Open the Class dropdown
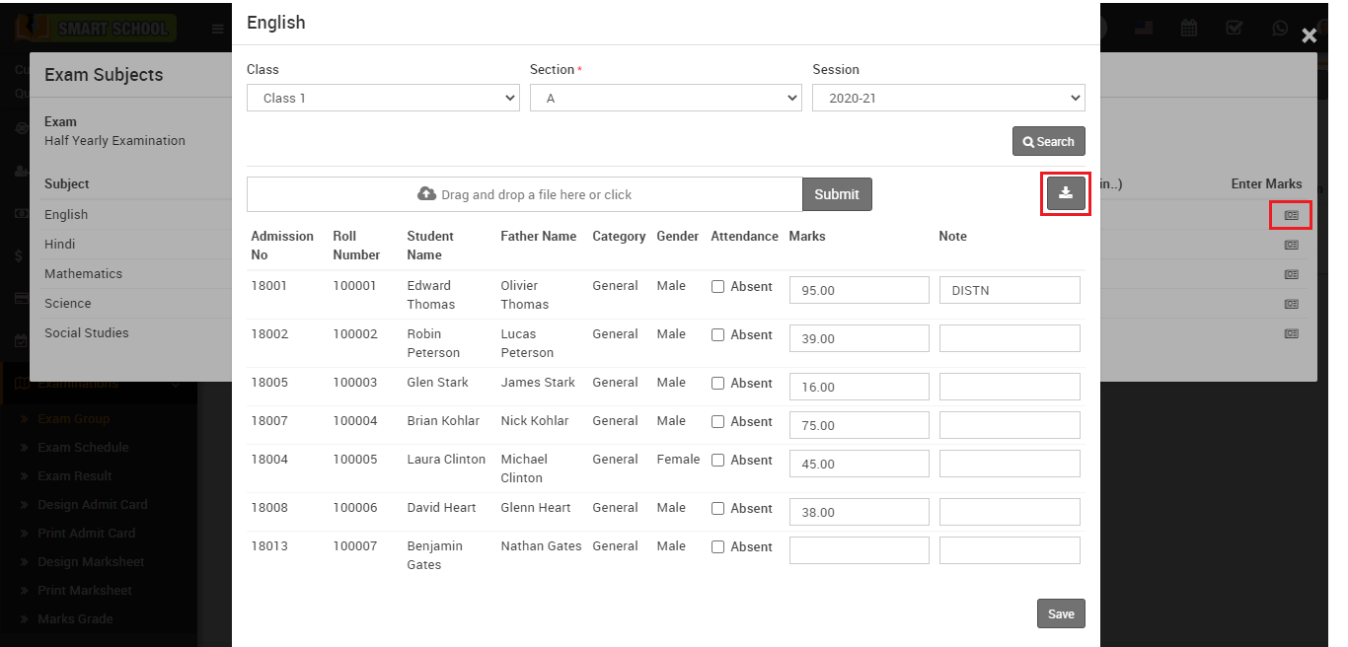 pos(383,98)
